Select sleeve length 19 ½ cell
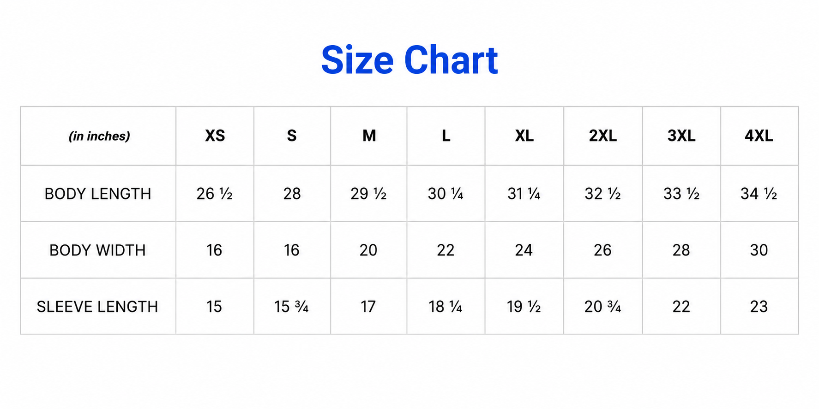 click(524, 307)
